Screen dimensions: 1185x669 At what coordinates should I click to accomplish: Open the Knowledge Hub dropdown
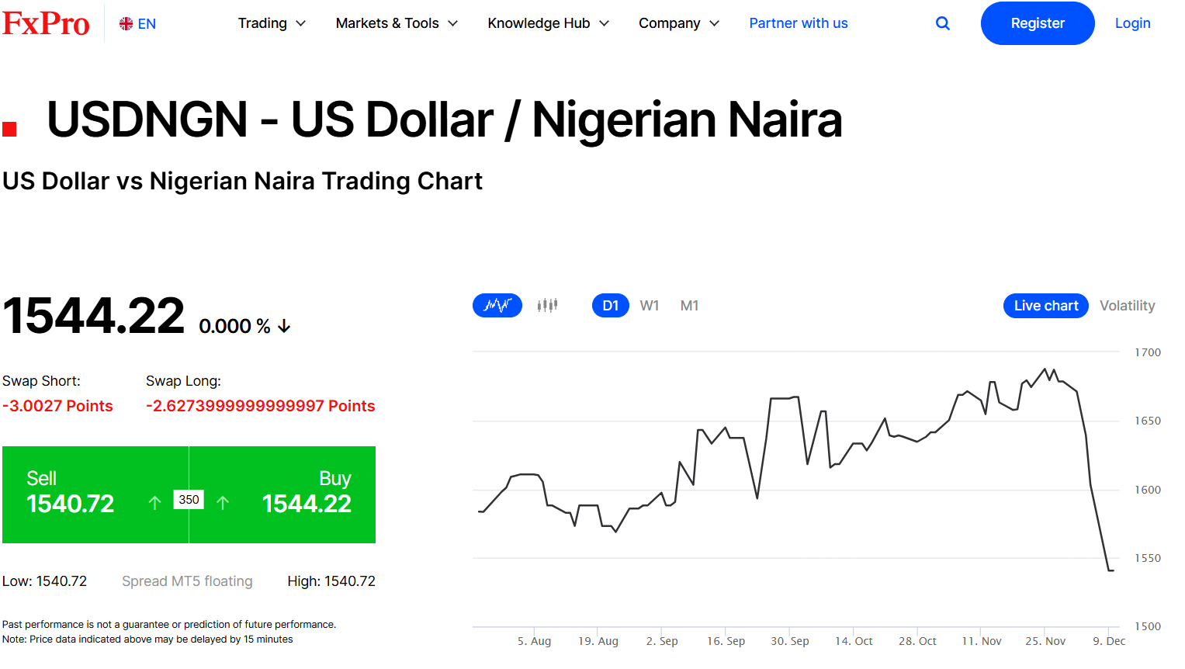(548, 23)
